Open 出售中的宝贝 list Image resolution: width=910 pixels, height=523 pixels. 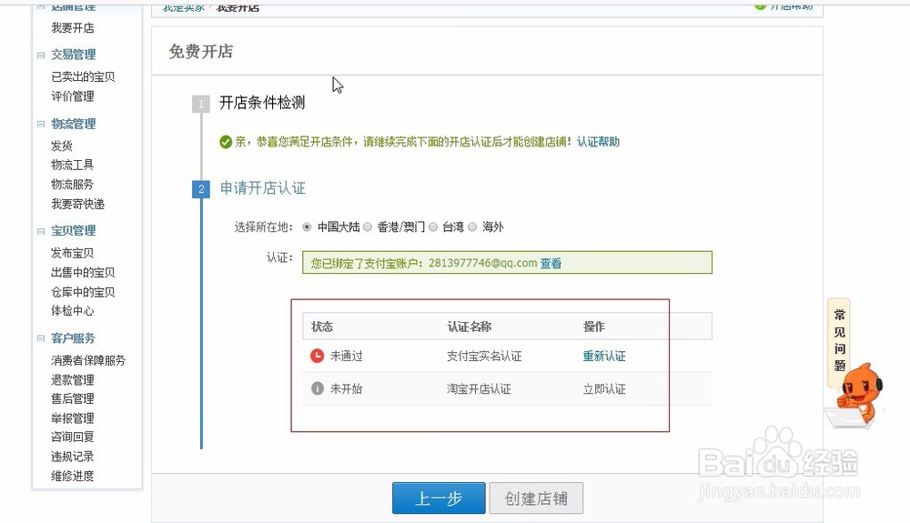tap(83, 273)
